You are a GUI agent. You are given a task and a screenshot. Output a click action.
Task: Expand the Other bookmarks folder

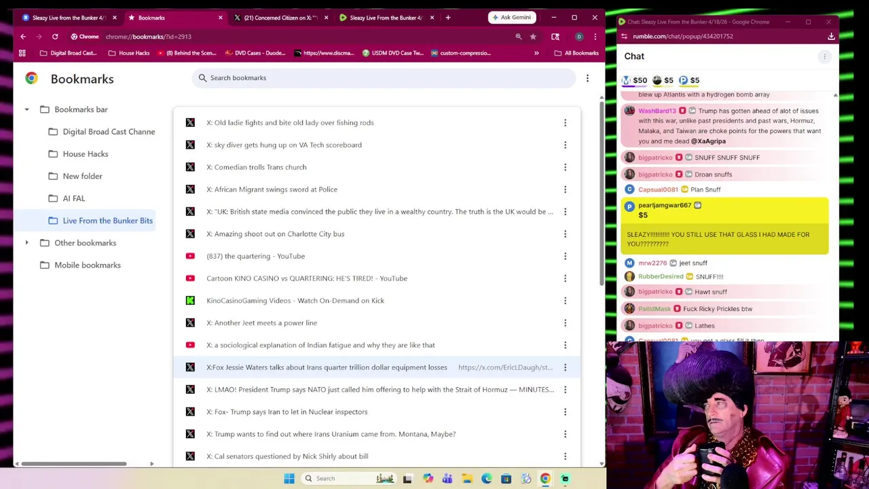[x=27, y=243]
